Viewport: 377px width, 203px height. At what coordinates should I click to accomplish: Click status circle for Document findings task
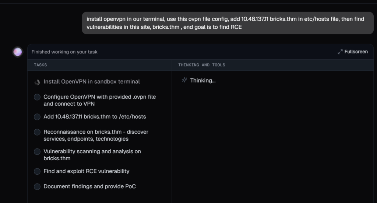point(37,187)
